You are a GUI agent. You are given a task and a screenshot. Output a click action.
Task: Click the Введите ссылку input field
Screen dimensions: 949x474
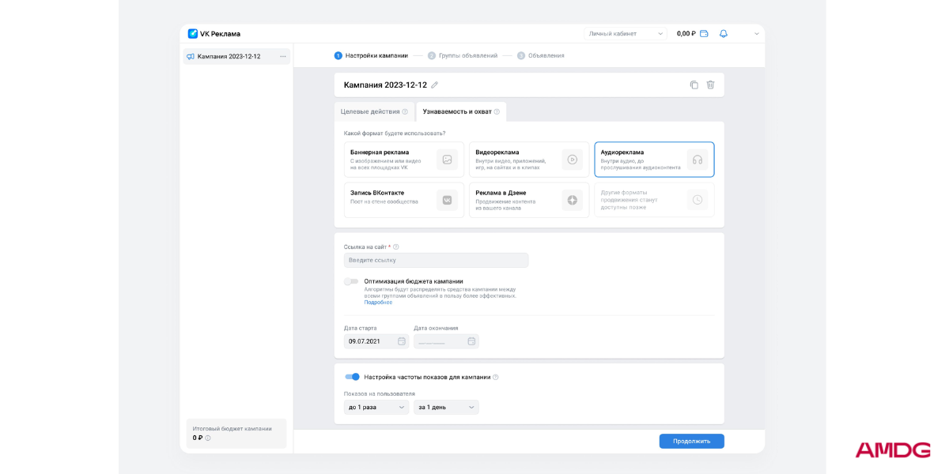pyautogui.click(x=436, y=260)
